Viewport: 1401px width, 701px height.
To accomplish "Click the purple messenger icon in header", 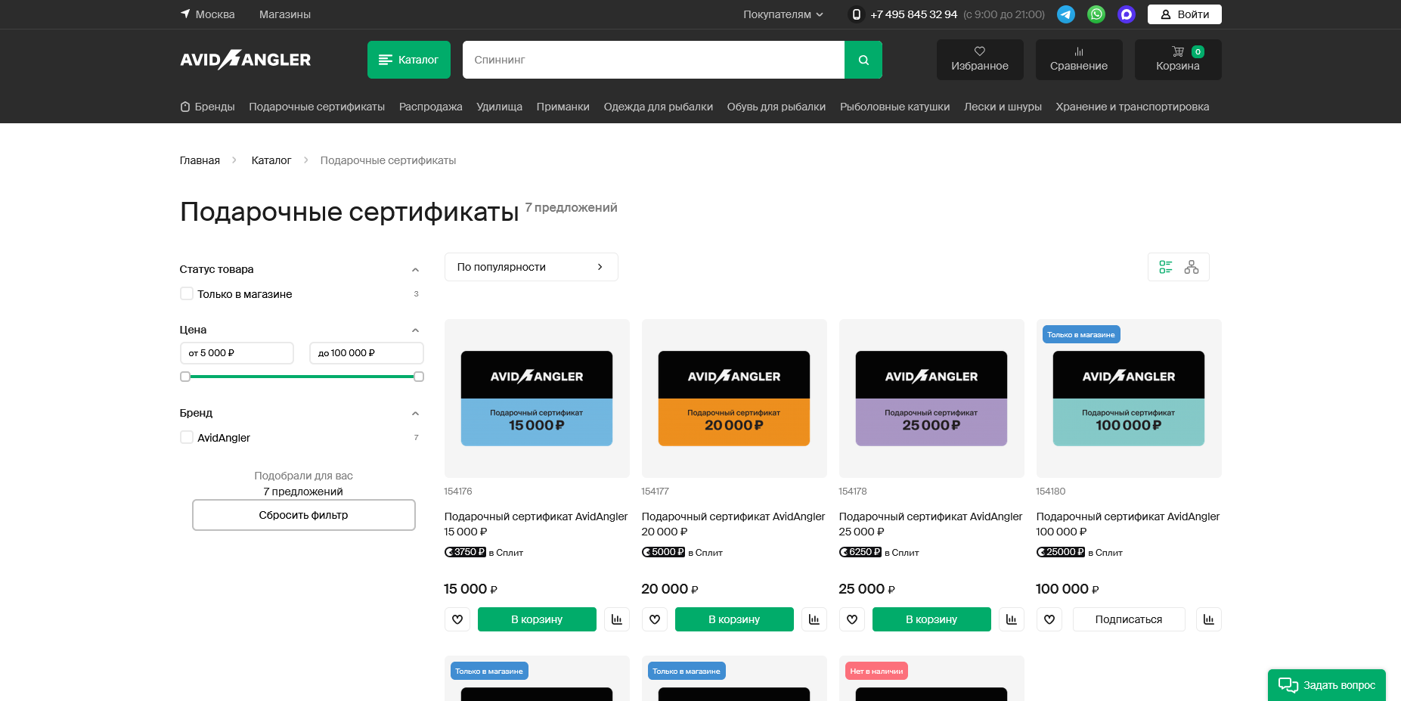I will (x=1127, y=14).
